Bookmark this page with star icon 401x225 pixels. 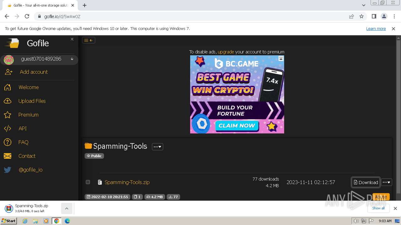pos(362,16)
